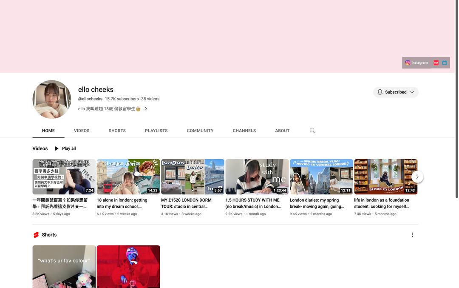Open the Instagram link on the banner
Viewport: 459px width, 288px height.
pyautogui.click(x=416, y=63)
